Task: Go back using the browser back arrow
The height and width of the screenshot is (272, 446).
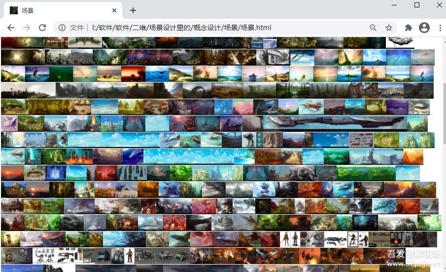Action: click(11, 28)
